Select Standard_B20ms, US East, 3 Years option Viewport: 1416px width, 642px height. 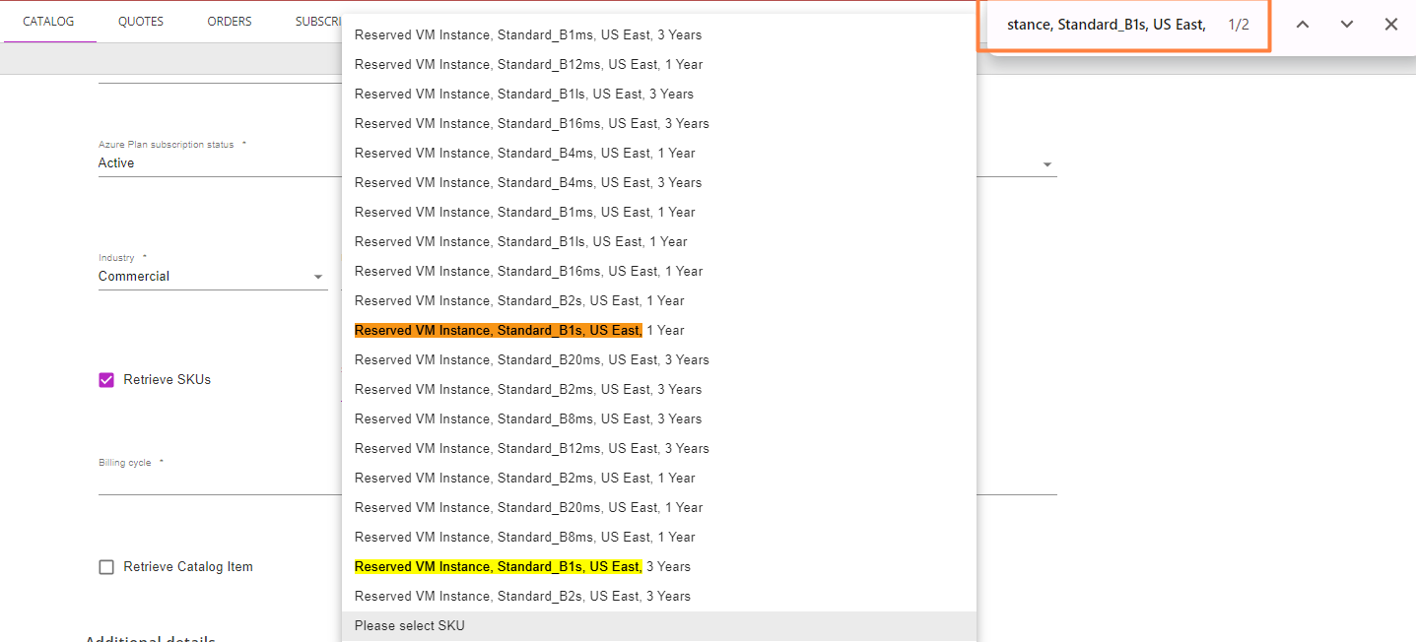(659, 360)
